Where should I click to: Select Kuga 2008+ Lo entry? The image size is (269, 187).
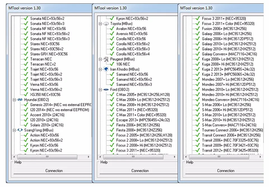click(228, 59)
